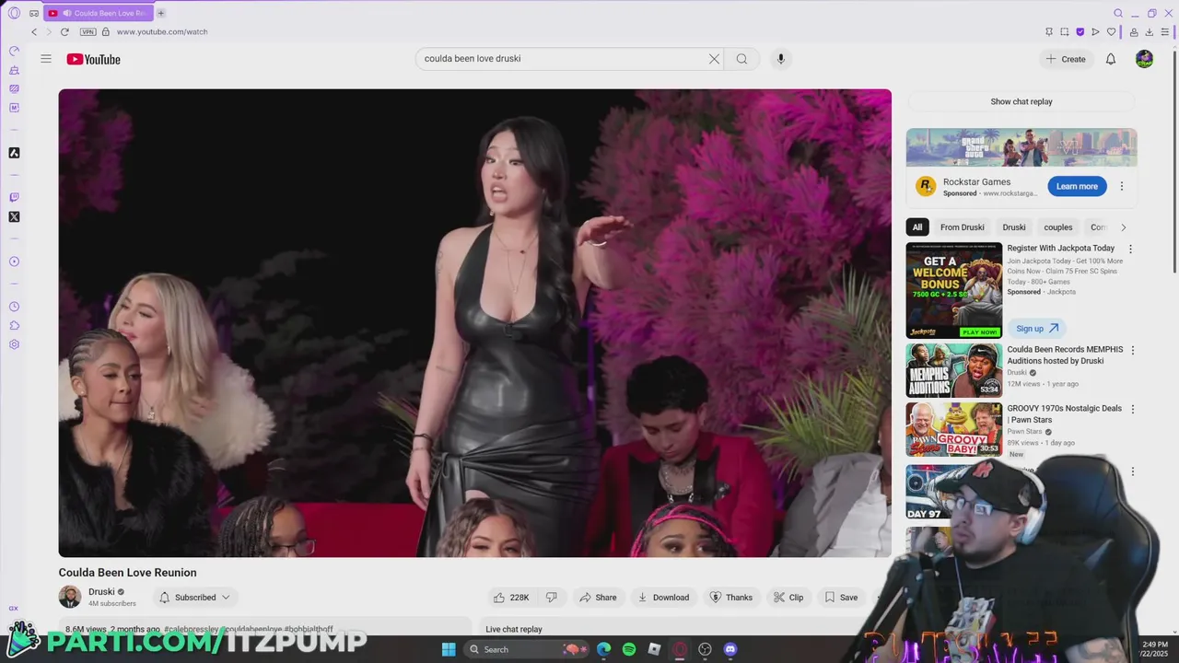Open the Register With Jackpota Today ad thumbnail
Screen dimensions: 1179x663
click(x=954, y=291)
